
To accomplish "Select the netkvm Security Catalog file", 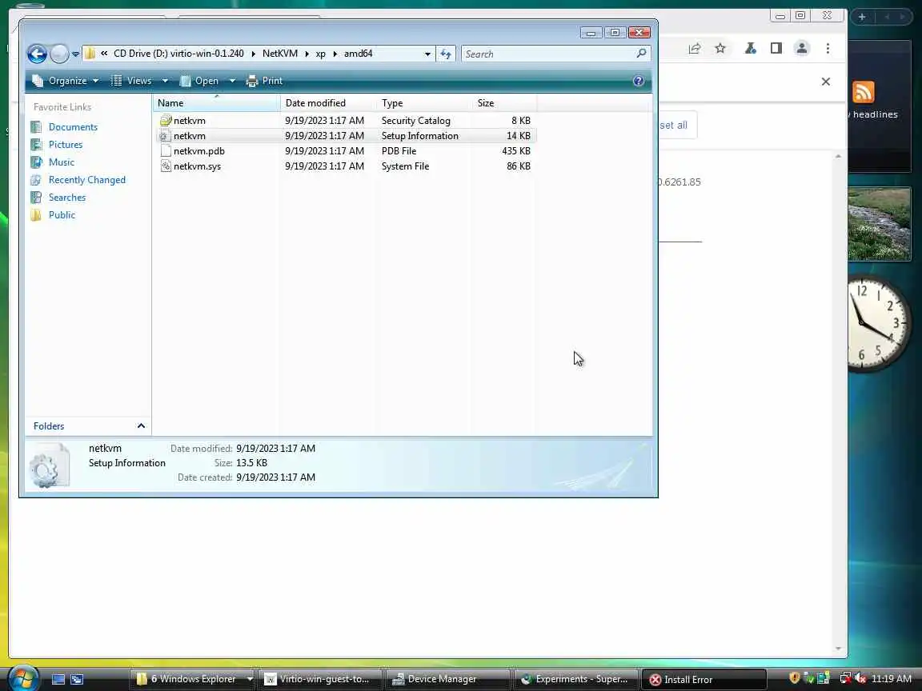I will [x=346, y=121].
